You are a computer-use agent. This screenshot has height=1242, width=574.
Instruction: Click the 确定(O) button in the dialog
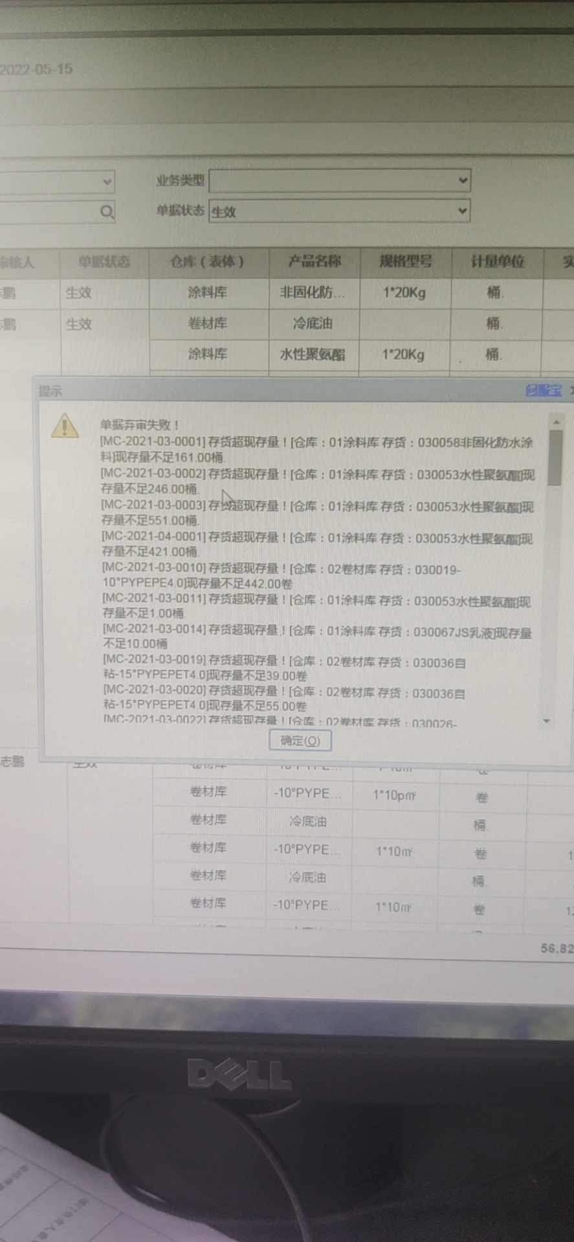click(300, 741)
